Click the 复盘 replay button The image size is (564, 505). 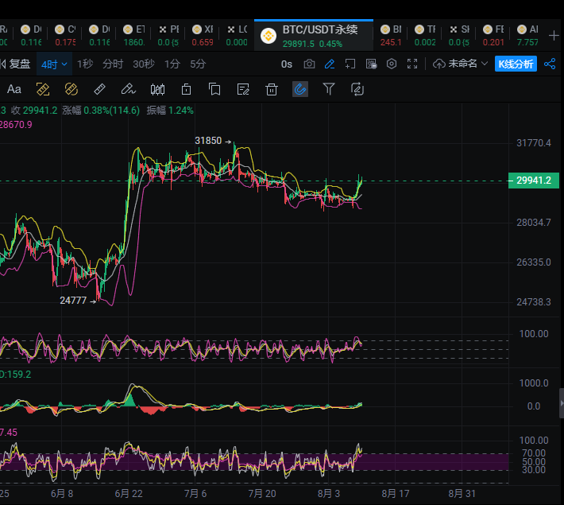click(x=16, y=64)
